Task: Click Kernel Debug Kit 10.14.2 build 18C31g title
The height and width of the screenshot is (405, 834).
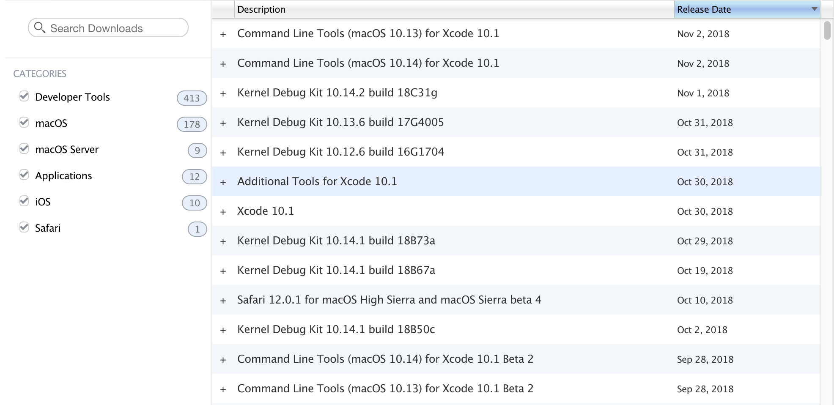Action: coord(337,93)
